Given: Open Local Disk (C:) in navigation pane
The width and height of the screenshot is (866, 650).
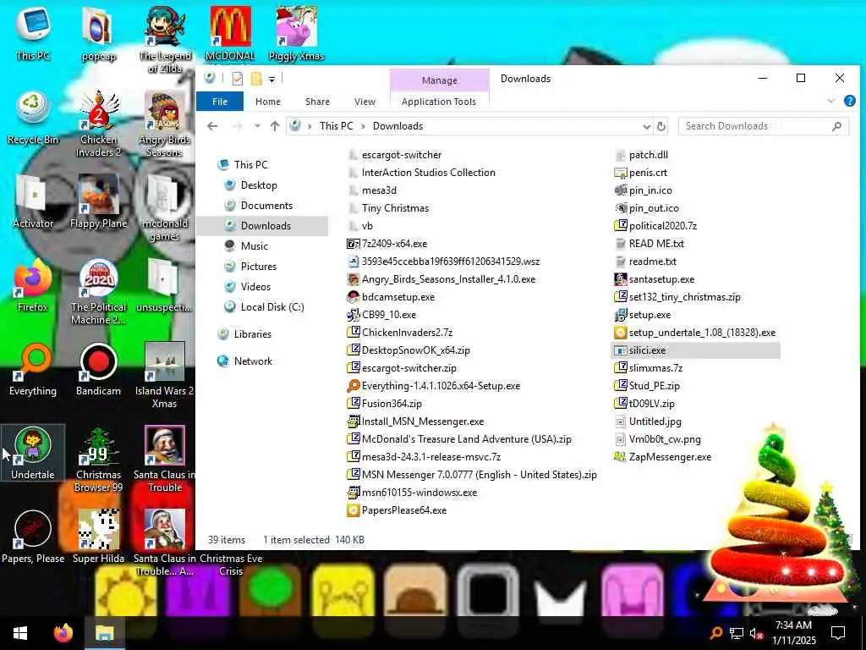Looking at the screenshot, I should tap(271, 306).
